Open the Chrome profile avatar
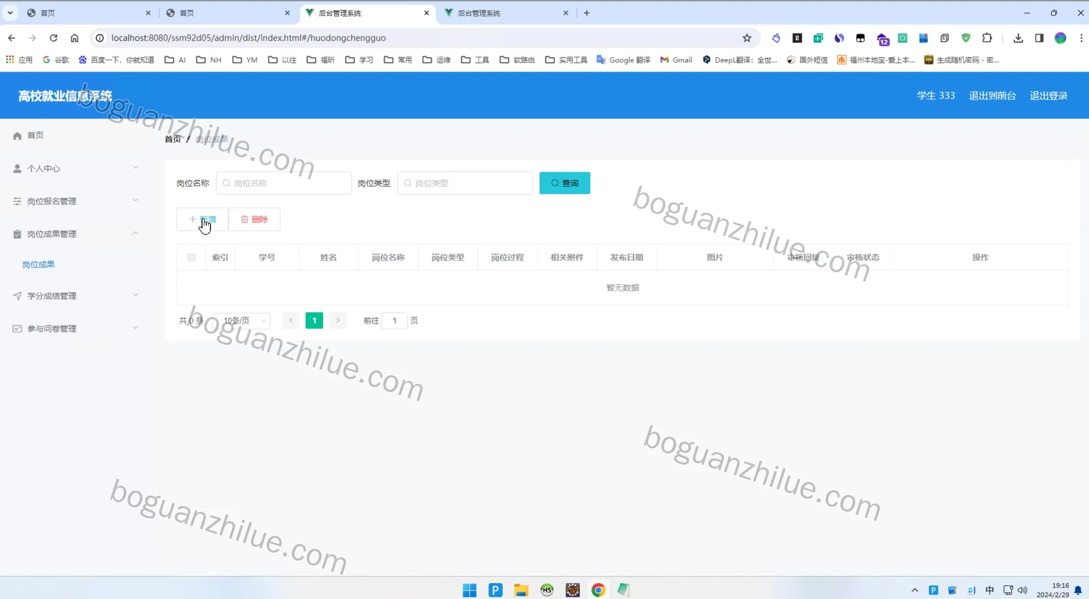Screen dimensions: 1089x599 coord(1060,38)
